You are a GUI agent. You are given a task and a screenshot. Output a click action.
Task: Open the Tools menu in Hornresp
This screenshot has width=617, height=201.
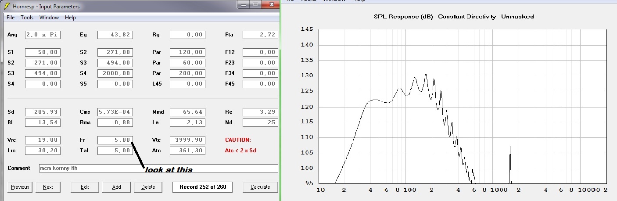27,18
